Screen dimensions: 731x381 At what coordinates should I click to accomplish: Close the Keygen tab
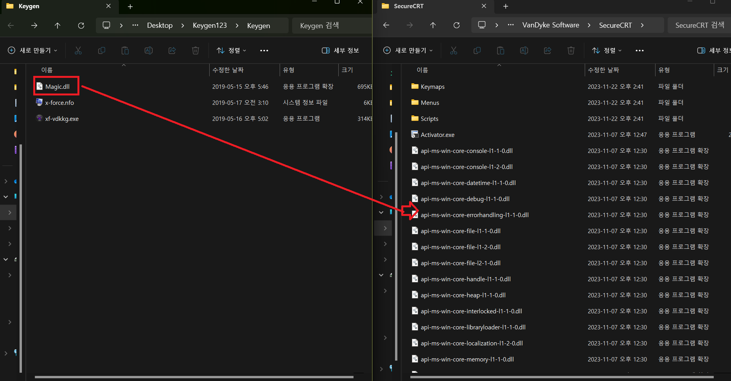(108, 6)
